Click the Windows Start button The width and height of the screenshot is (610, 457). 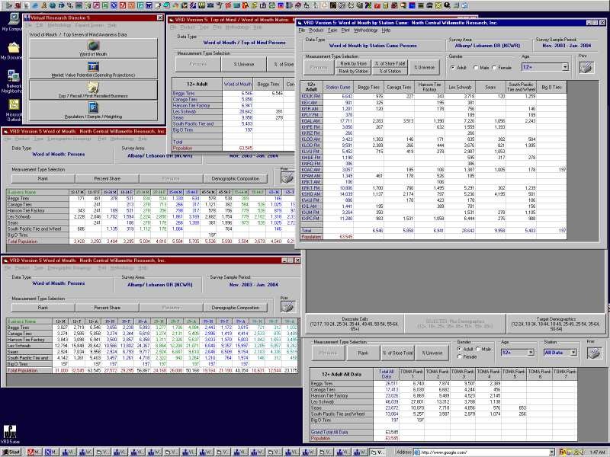(11, 452)
